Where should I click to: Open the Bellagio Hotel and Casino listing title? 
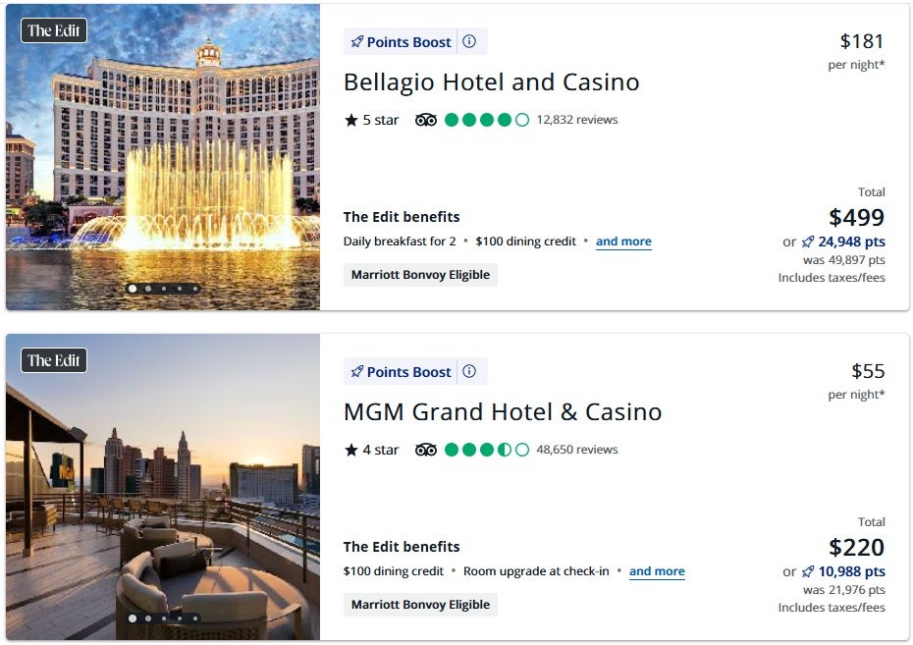491,81
